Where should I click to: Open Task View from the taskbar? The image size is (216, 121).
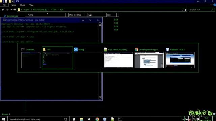point(66,119)
